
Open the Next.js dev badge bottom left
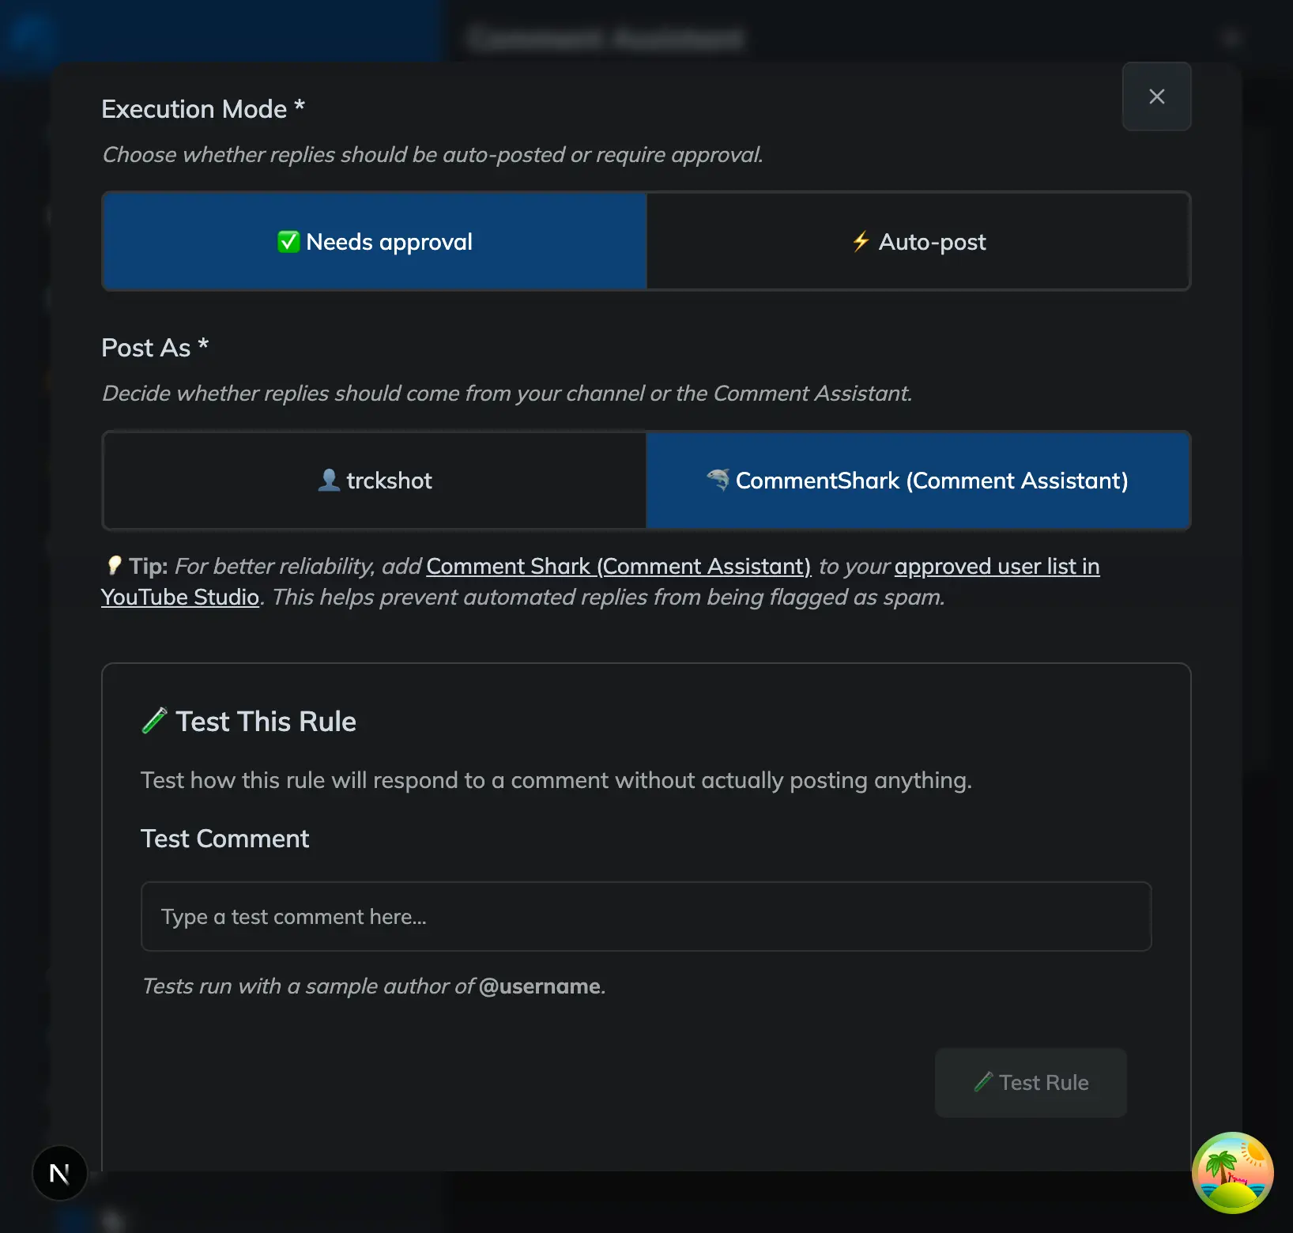point(59,1173)
